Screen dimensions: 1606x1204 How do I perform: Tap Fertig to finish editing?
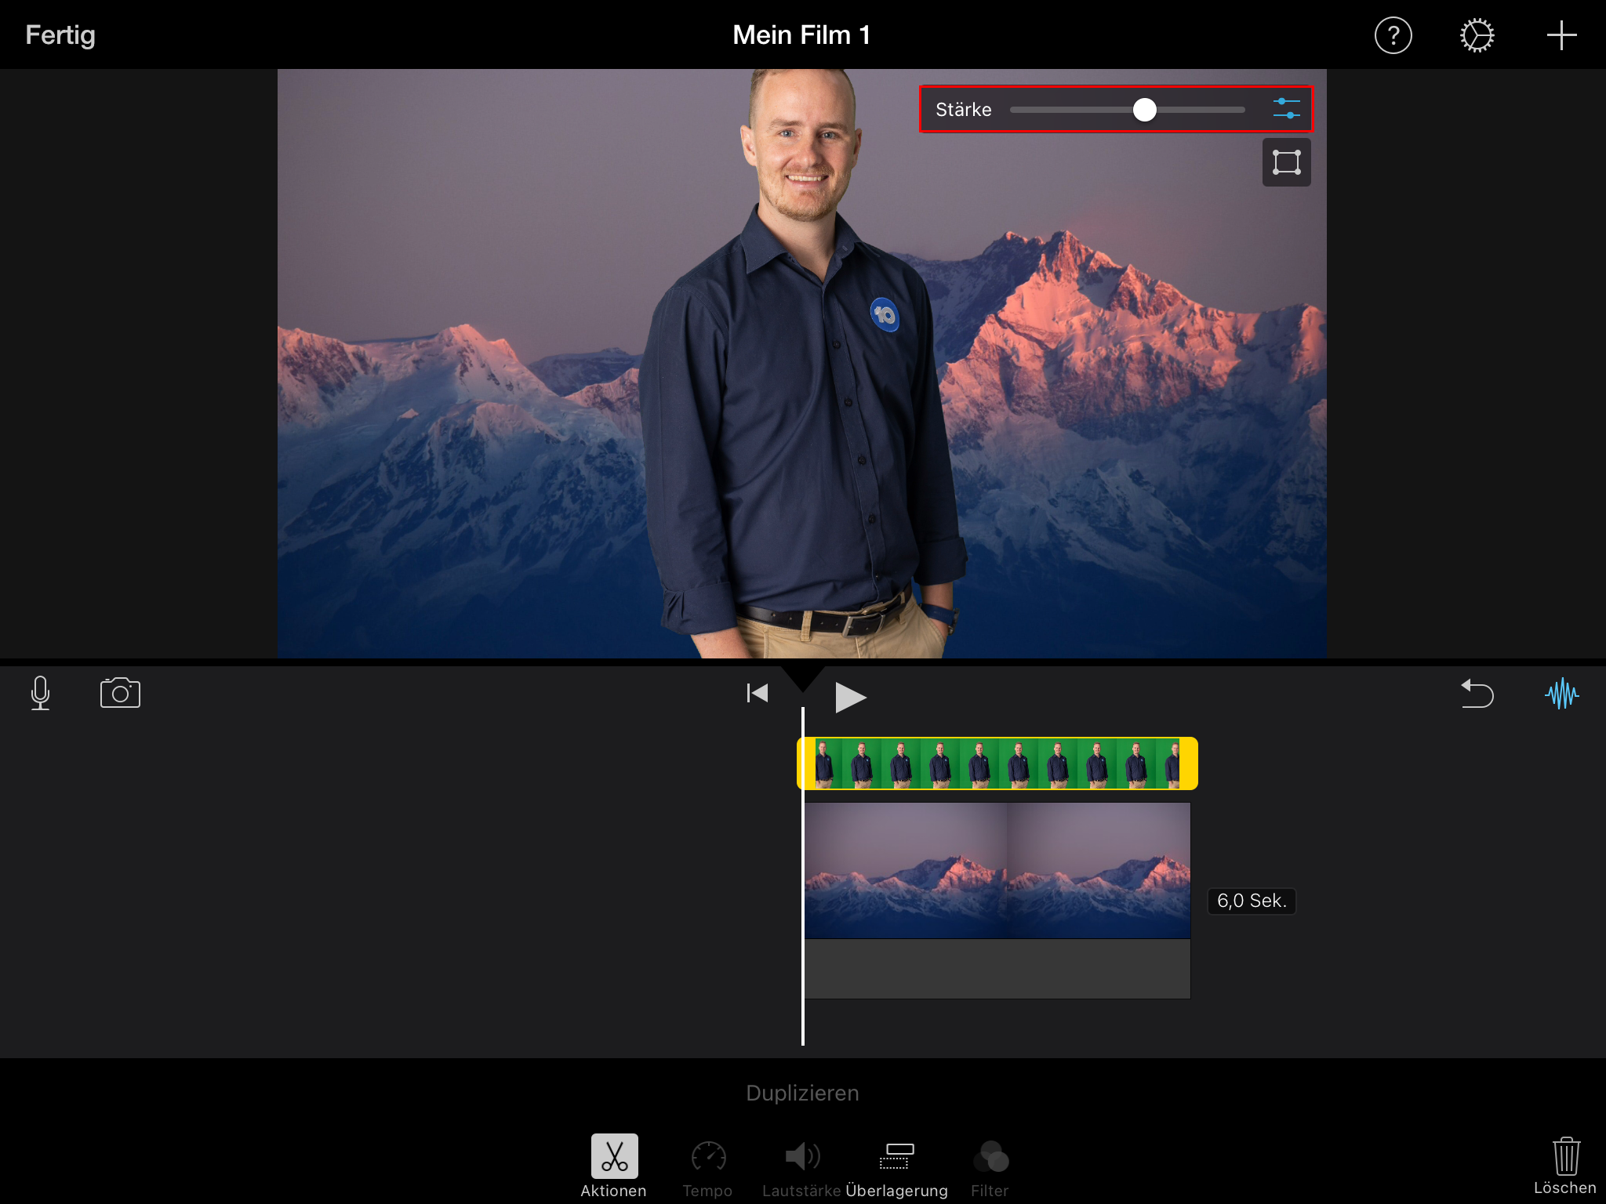59,34
